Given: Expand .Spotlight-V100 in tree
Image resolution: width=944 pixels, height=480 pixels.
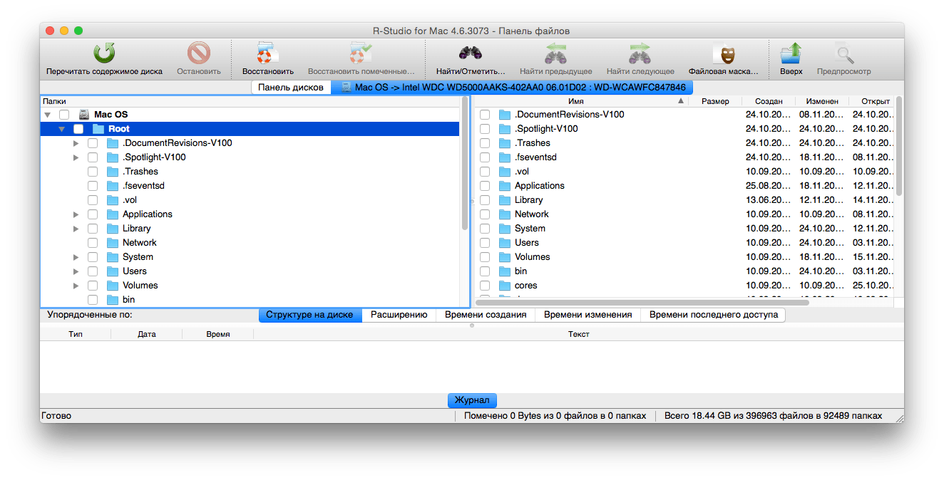Looking at the screenshot, I should point(76,157).
